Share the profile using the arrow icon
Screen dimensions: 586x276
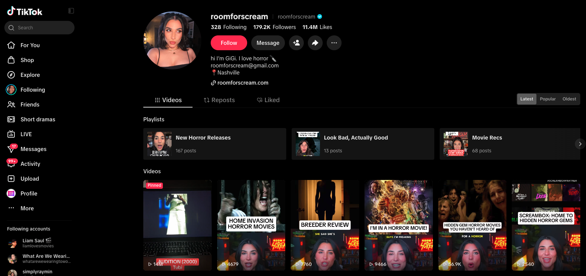tap(315, 43)
